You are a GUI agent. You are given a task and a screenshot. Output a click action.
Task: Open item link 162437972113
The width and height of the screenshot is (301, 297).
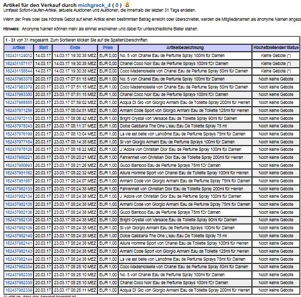(x=19, y=118)
